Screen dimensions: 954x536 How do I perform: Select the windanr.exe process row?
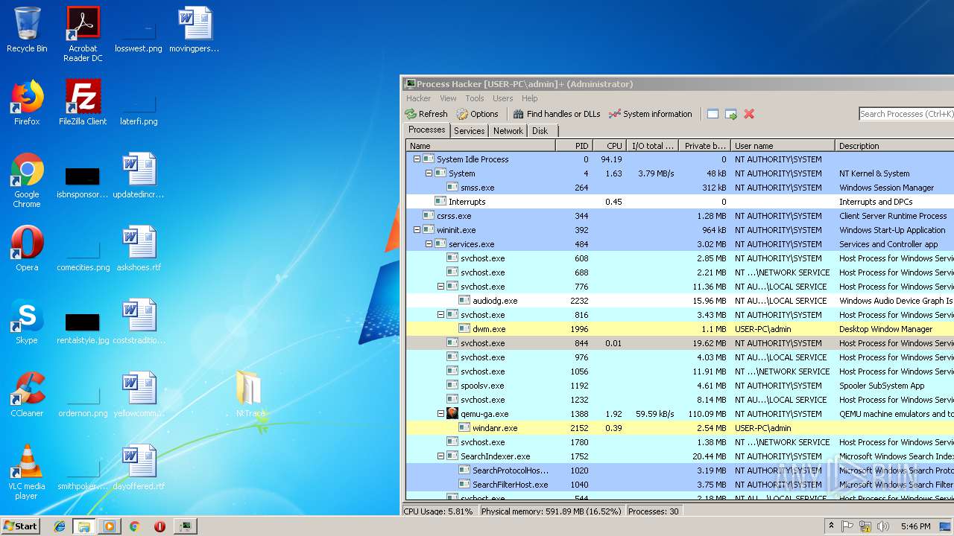[680, 428]
